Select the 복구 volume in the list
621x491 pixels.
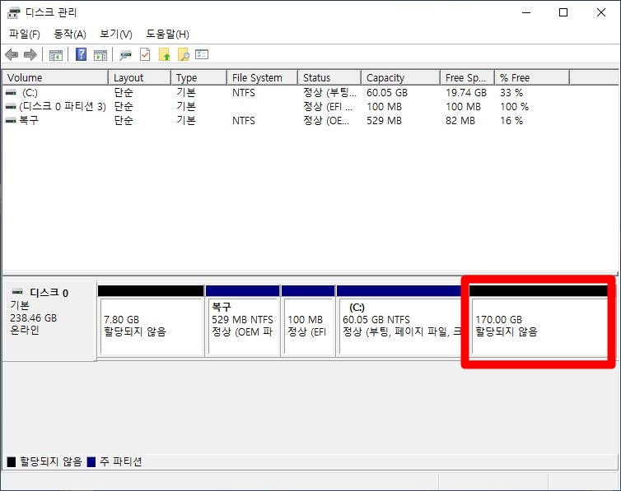pyautogui.click(x=29, y=120)
